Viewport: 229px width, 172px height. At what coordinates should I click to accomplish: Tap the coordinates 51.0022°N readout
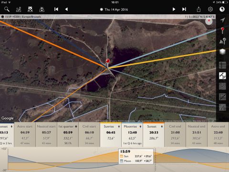pos(201,17)
